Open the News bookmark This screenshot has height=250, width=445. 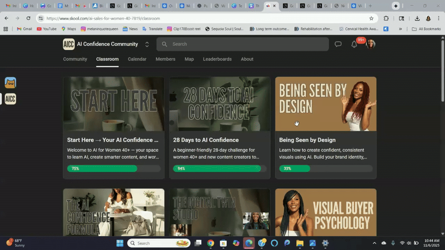[x=130, y=29]
